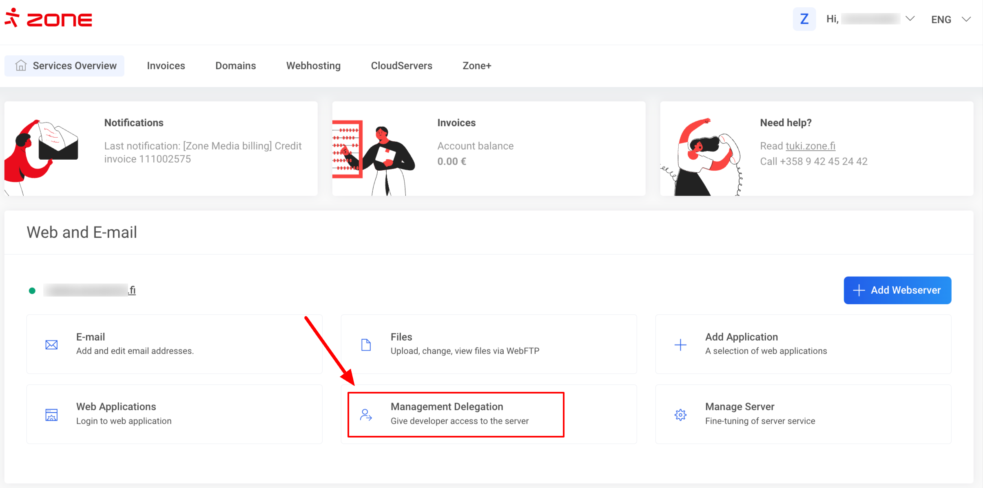Screen dimensions: 983x488
Task: Follow the tuki.zone.fi help link
Action: click(810, 146)
